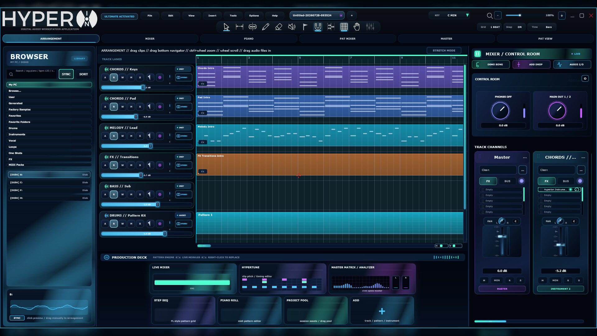Toggle R button on CHORDS // Keys lane
The width and height of the screenshot is (597, 336).
(114, 77)
